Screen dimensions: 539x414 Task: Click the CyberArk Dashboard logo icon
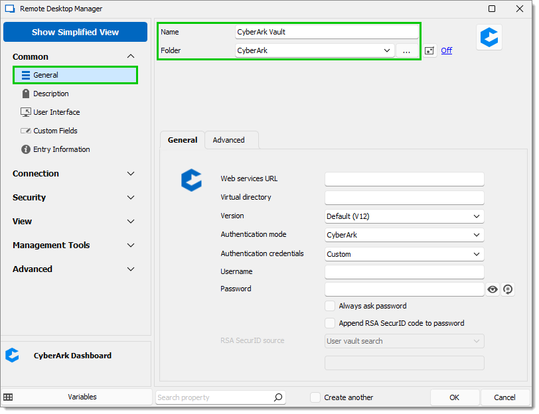tap(13, 355)
